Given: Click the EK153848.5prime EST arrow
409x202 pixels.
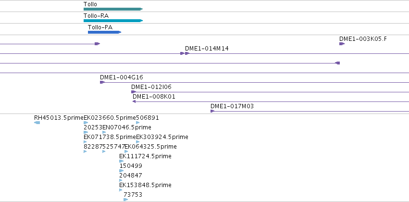Looking at the screenshot, I should (121, 190).
